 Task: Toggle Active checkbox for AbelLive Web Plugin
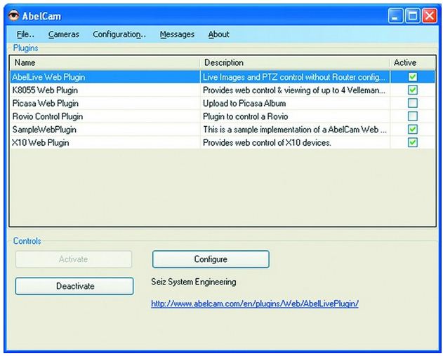tap(413, 76)
